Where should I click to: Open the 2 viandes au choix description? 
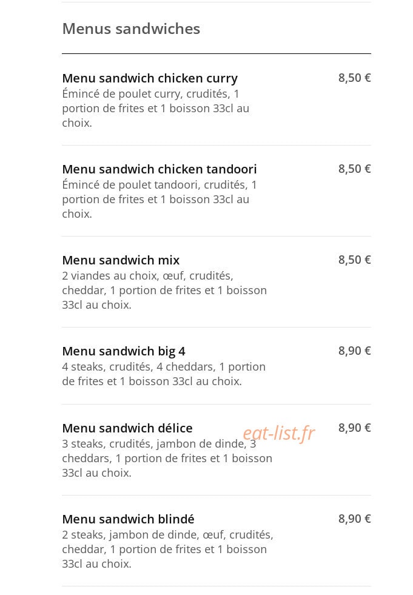tap(164, 291)
